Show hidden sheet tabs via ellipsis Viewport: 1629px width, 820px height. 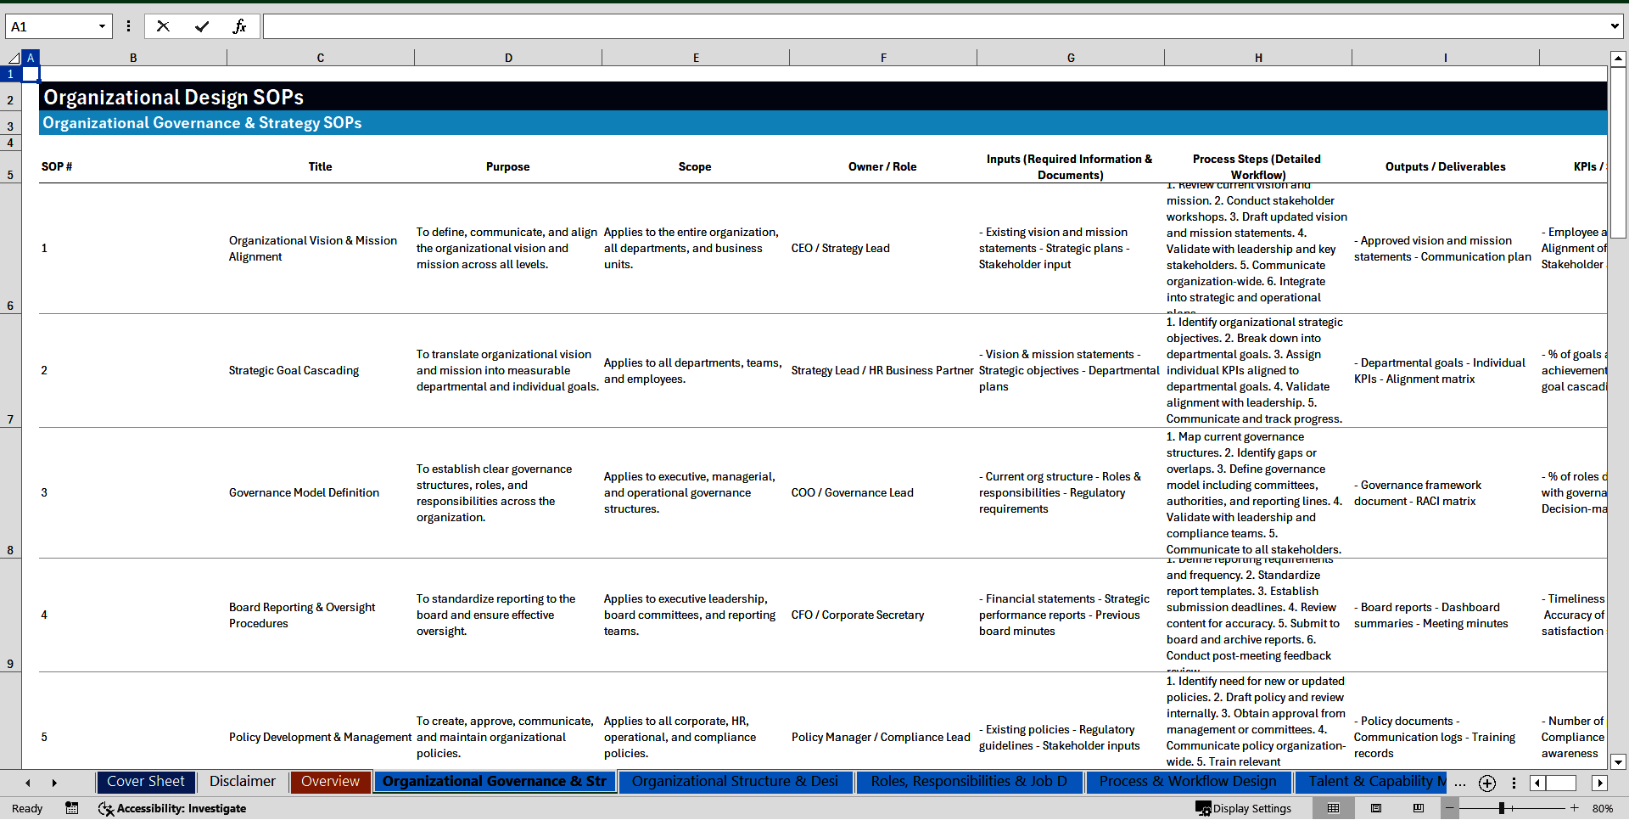pos(1459,783)
